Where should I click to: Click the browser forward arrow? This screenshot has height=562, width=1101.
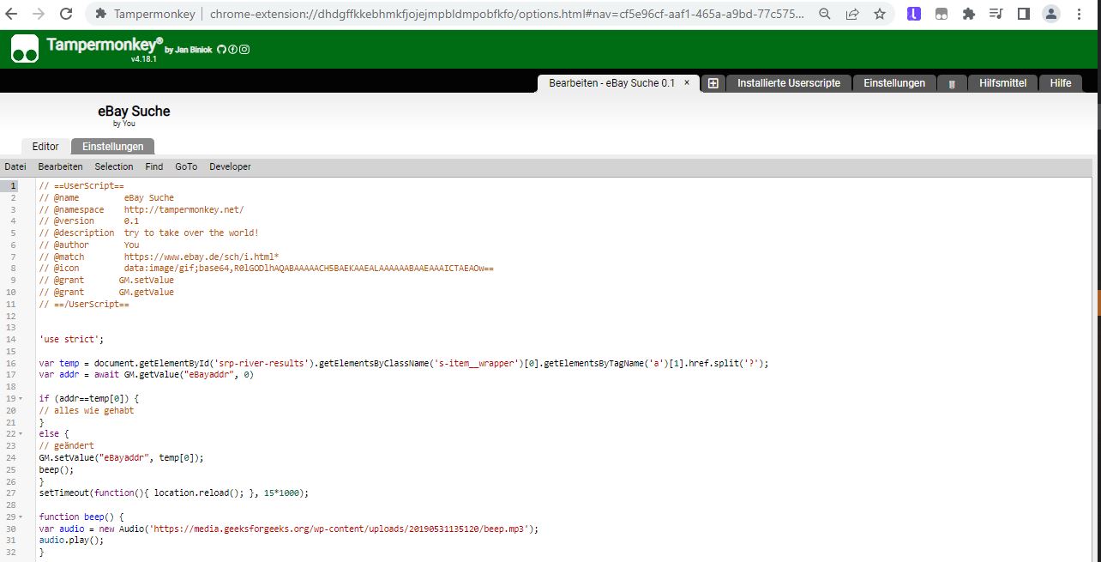tap(39, 14)
